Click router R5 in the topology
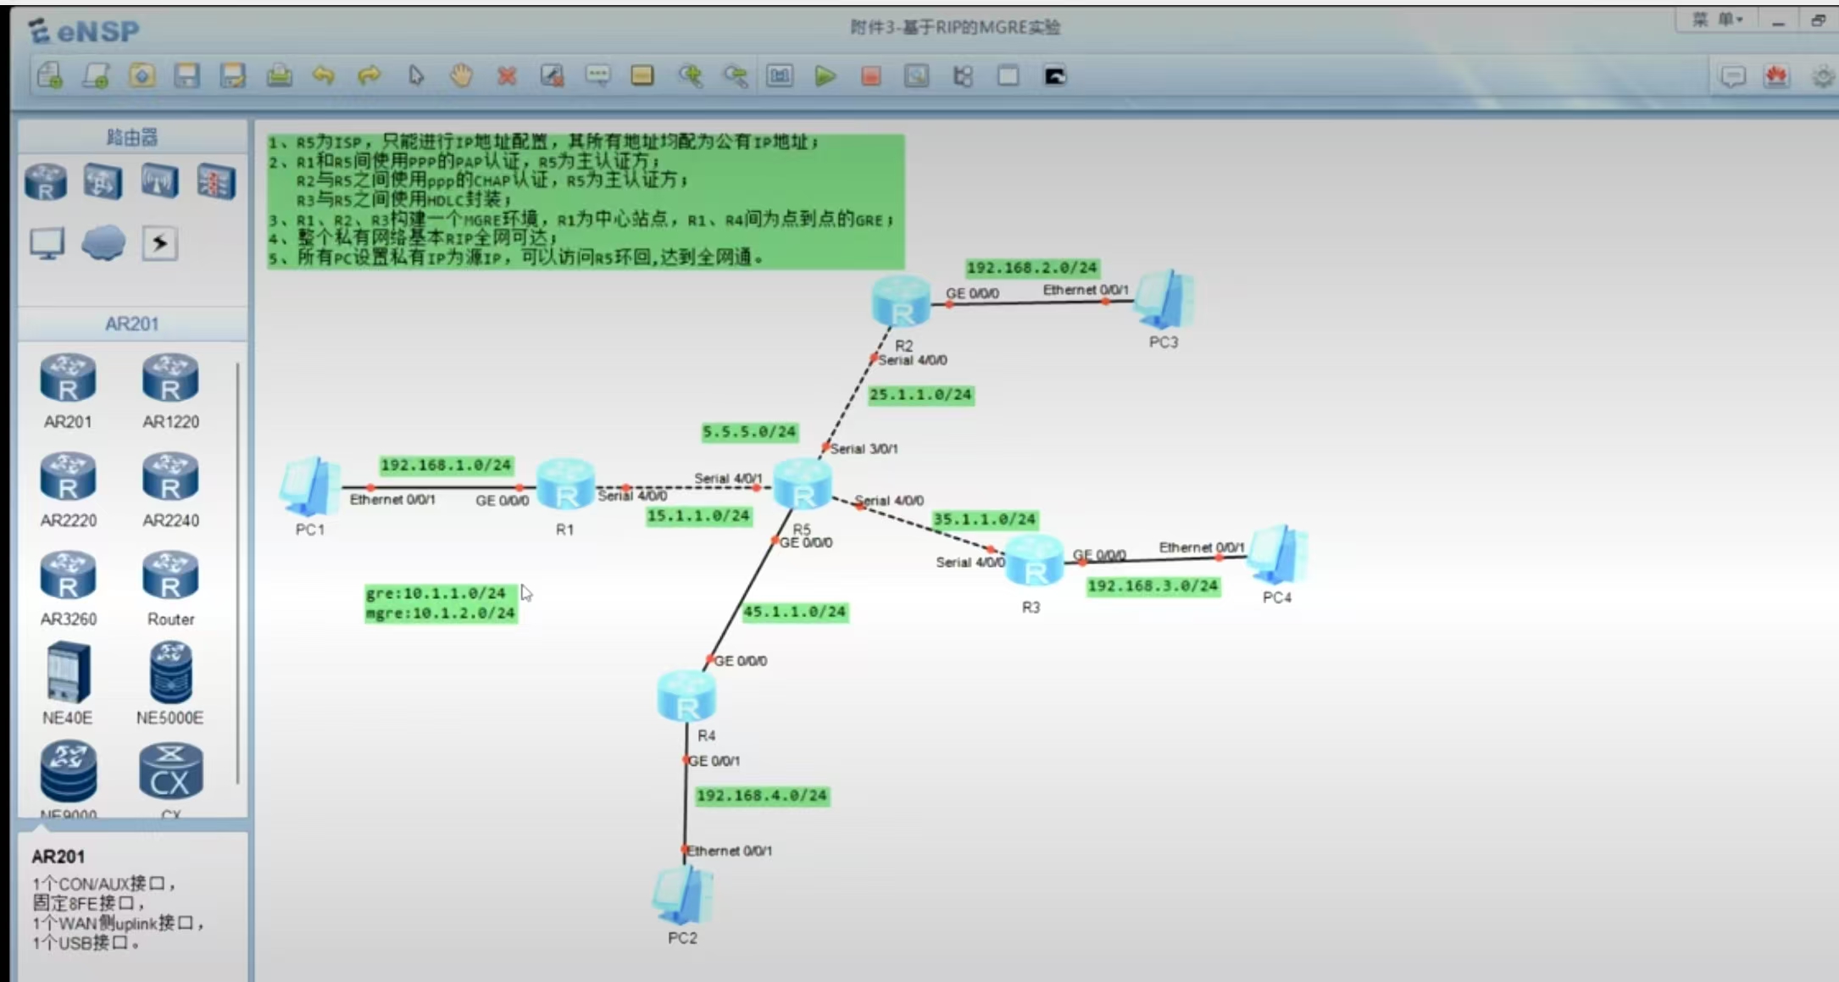This screenshot has width=1839, height=982. pos(802,485)
